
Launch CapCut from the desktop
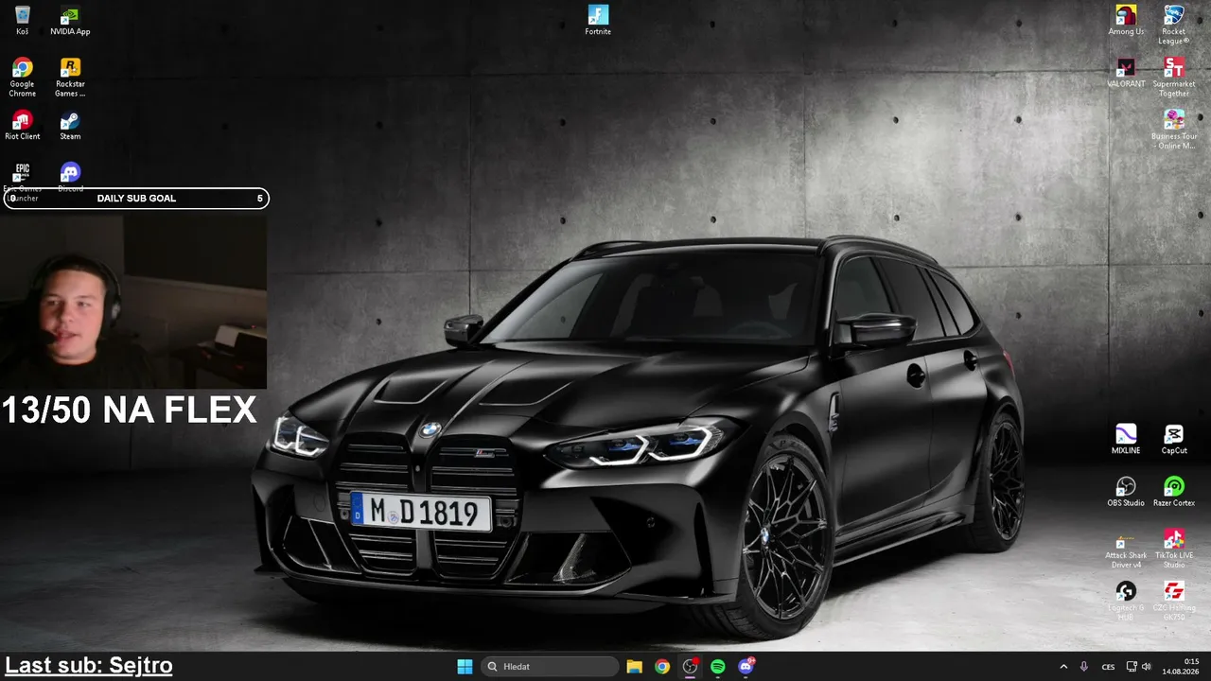(1174, 440)
